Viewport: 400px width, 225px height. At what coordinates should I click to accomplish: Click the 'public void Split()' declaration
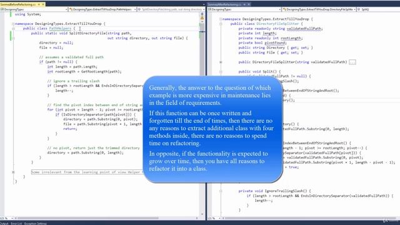259,72
